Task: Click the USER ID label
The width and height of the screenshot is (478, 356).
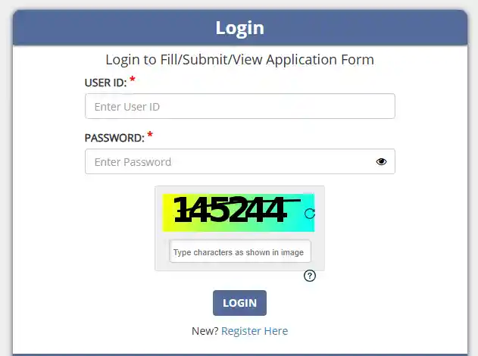Action: [105, 83]
